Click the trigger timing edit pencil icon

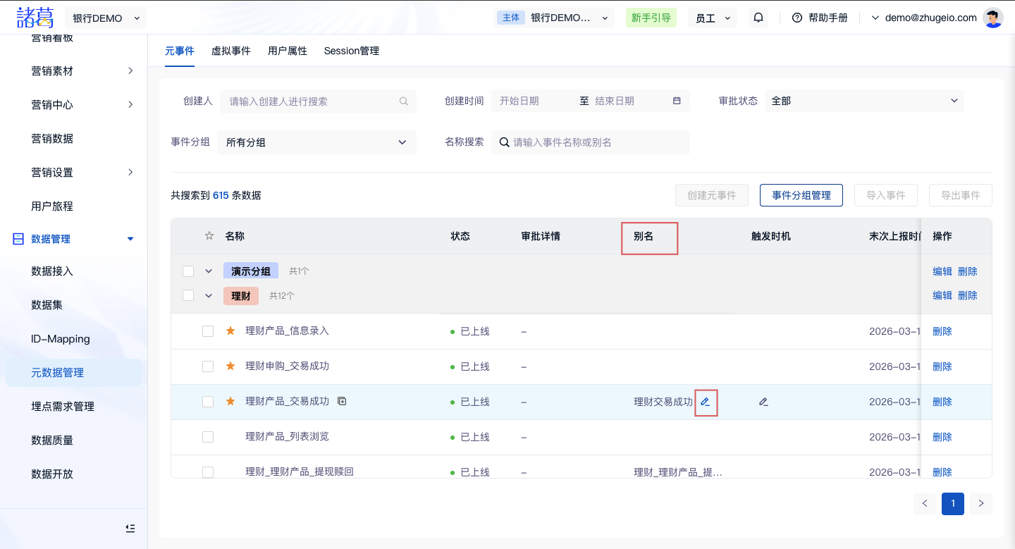click(x=763, y=402)
